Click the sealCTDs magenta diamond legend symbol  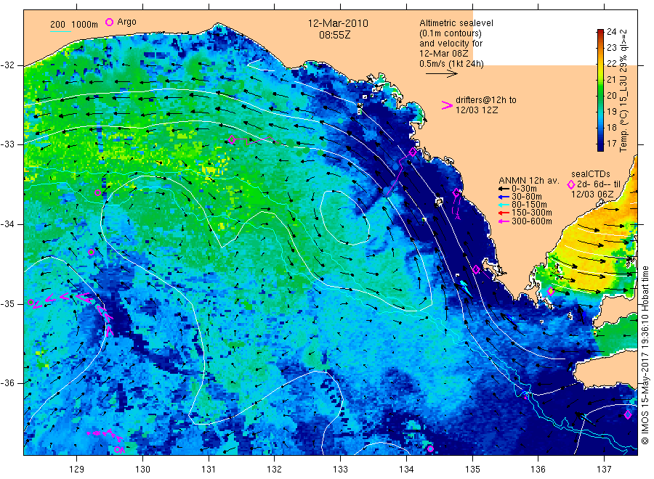pos(571,184)
